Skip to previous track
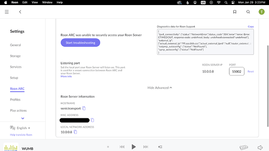The image size is (269, 151). (x=122, y=147)
